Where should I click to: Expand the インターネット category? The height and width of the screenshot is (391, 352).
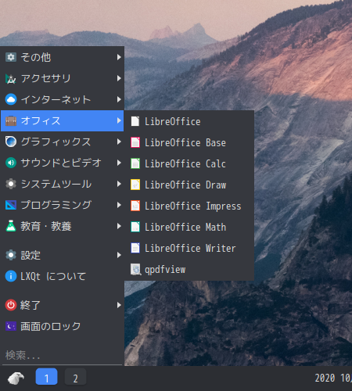pos(63,99)
